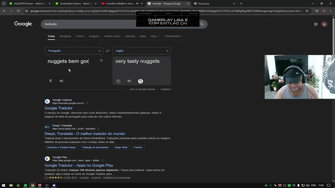Open the Inglês target language dropdown
This screenshot has width=335, height=188.
pos(142,51)
